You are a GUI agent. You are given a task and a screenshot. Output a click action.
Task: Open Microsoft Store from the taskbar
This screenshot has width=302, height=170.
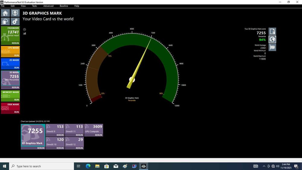point(107,166)
